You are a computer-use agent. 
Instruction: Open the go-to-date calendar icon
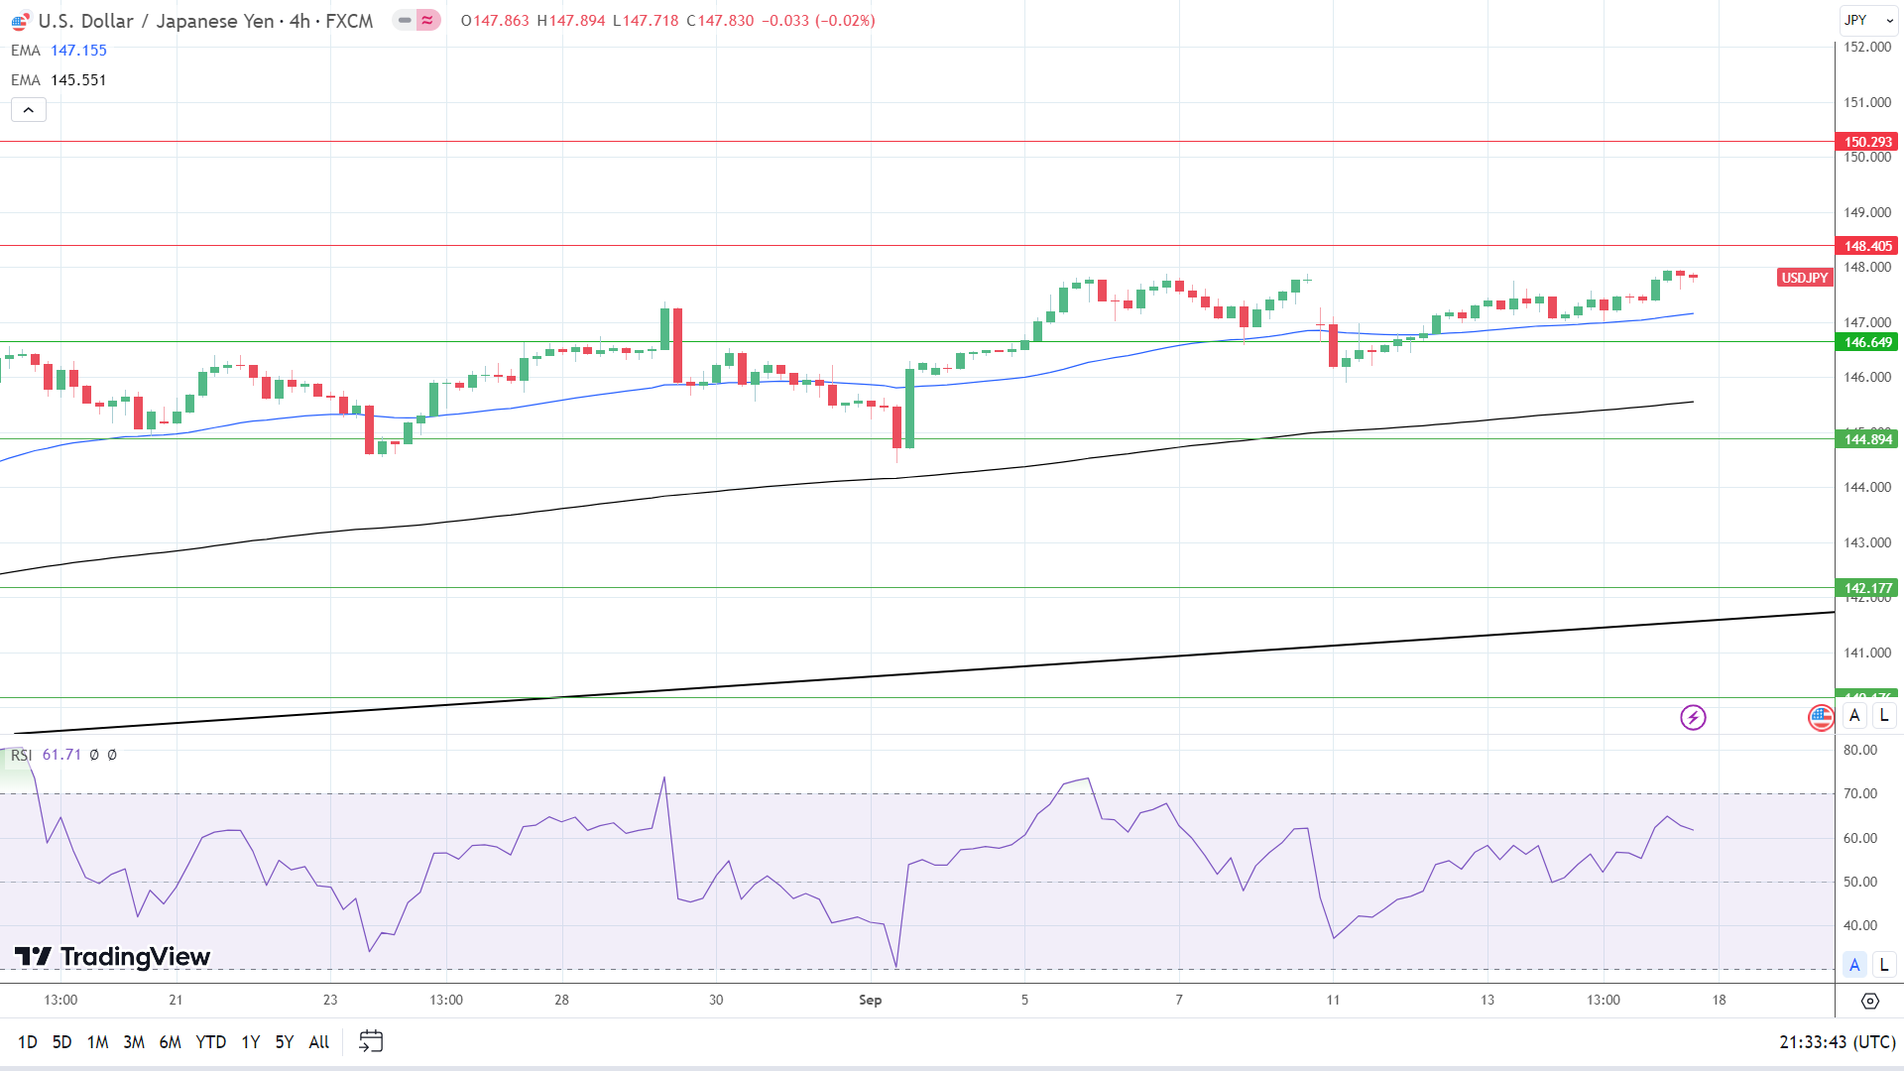[370, 1041]
